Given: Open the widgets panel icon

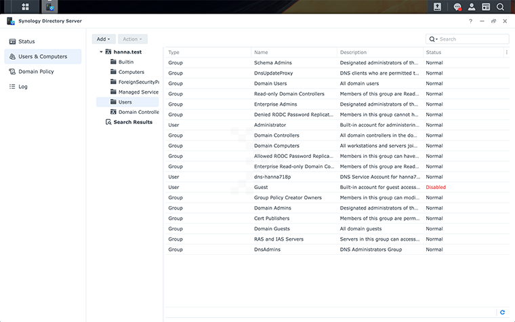Looking at the screenshot, I should tap(486, 7).
